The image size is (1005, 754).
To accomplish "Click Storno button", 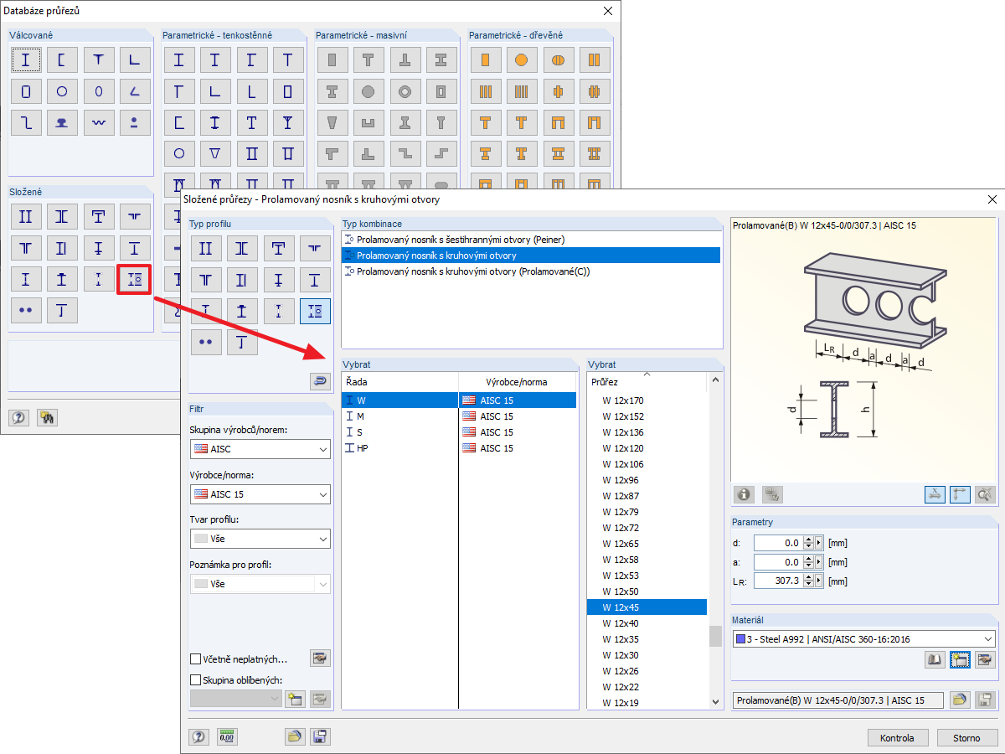I will 966,738.
